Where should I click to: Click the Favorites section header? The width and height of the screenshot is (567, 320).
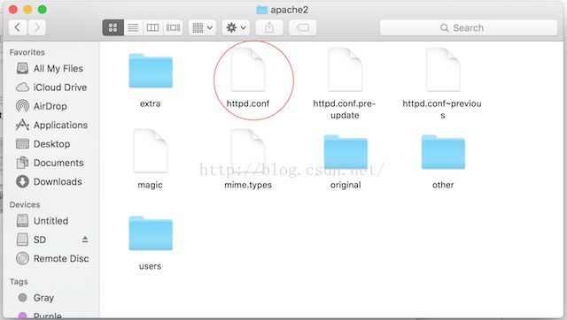27,52
